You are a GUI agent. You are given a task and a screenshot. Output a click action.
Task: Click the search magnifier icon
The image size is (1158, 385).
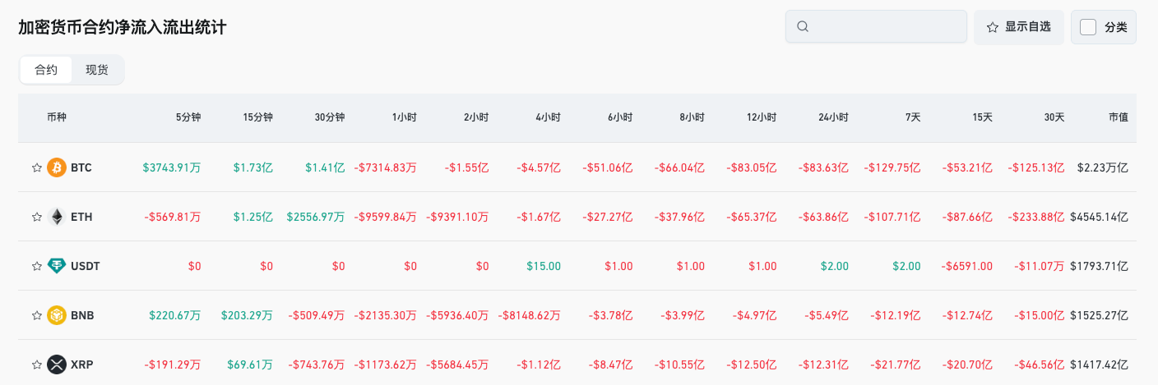point(803,27)
